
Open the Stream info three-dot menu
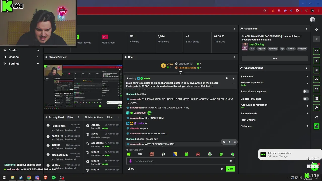click(306, 29)
